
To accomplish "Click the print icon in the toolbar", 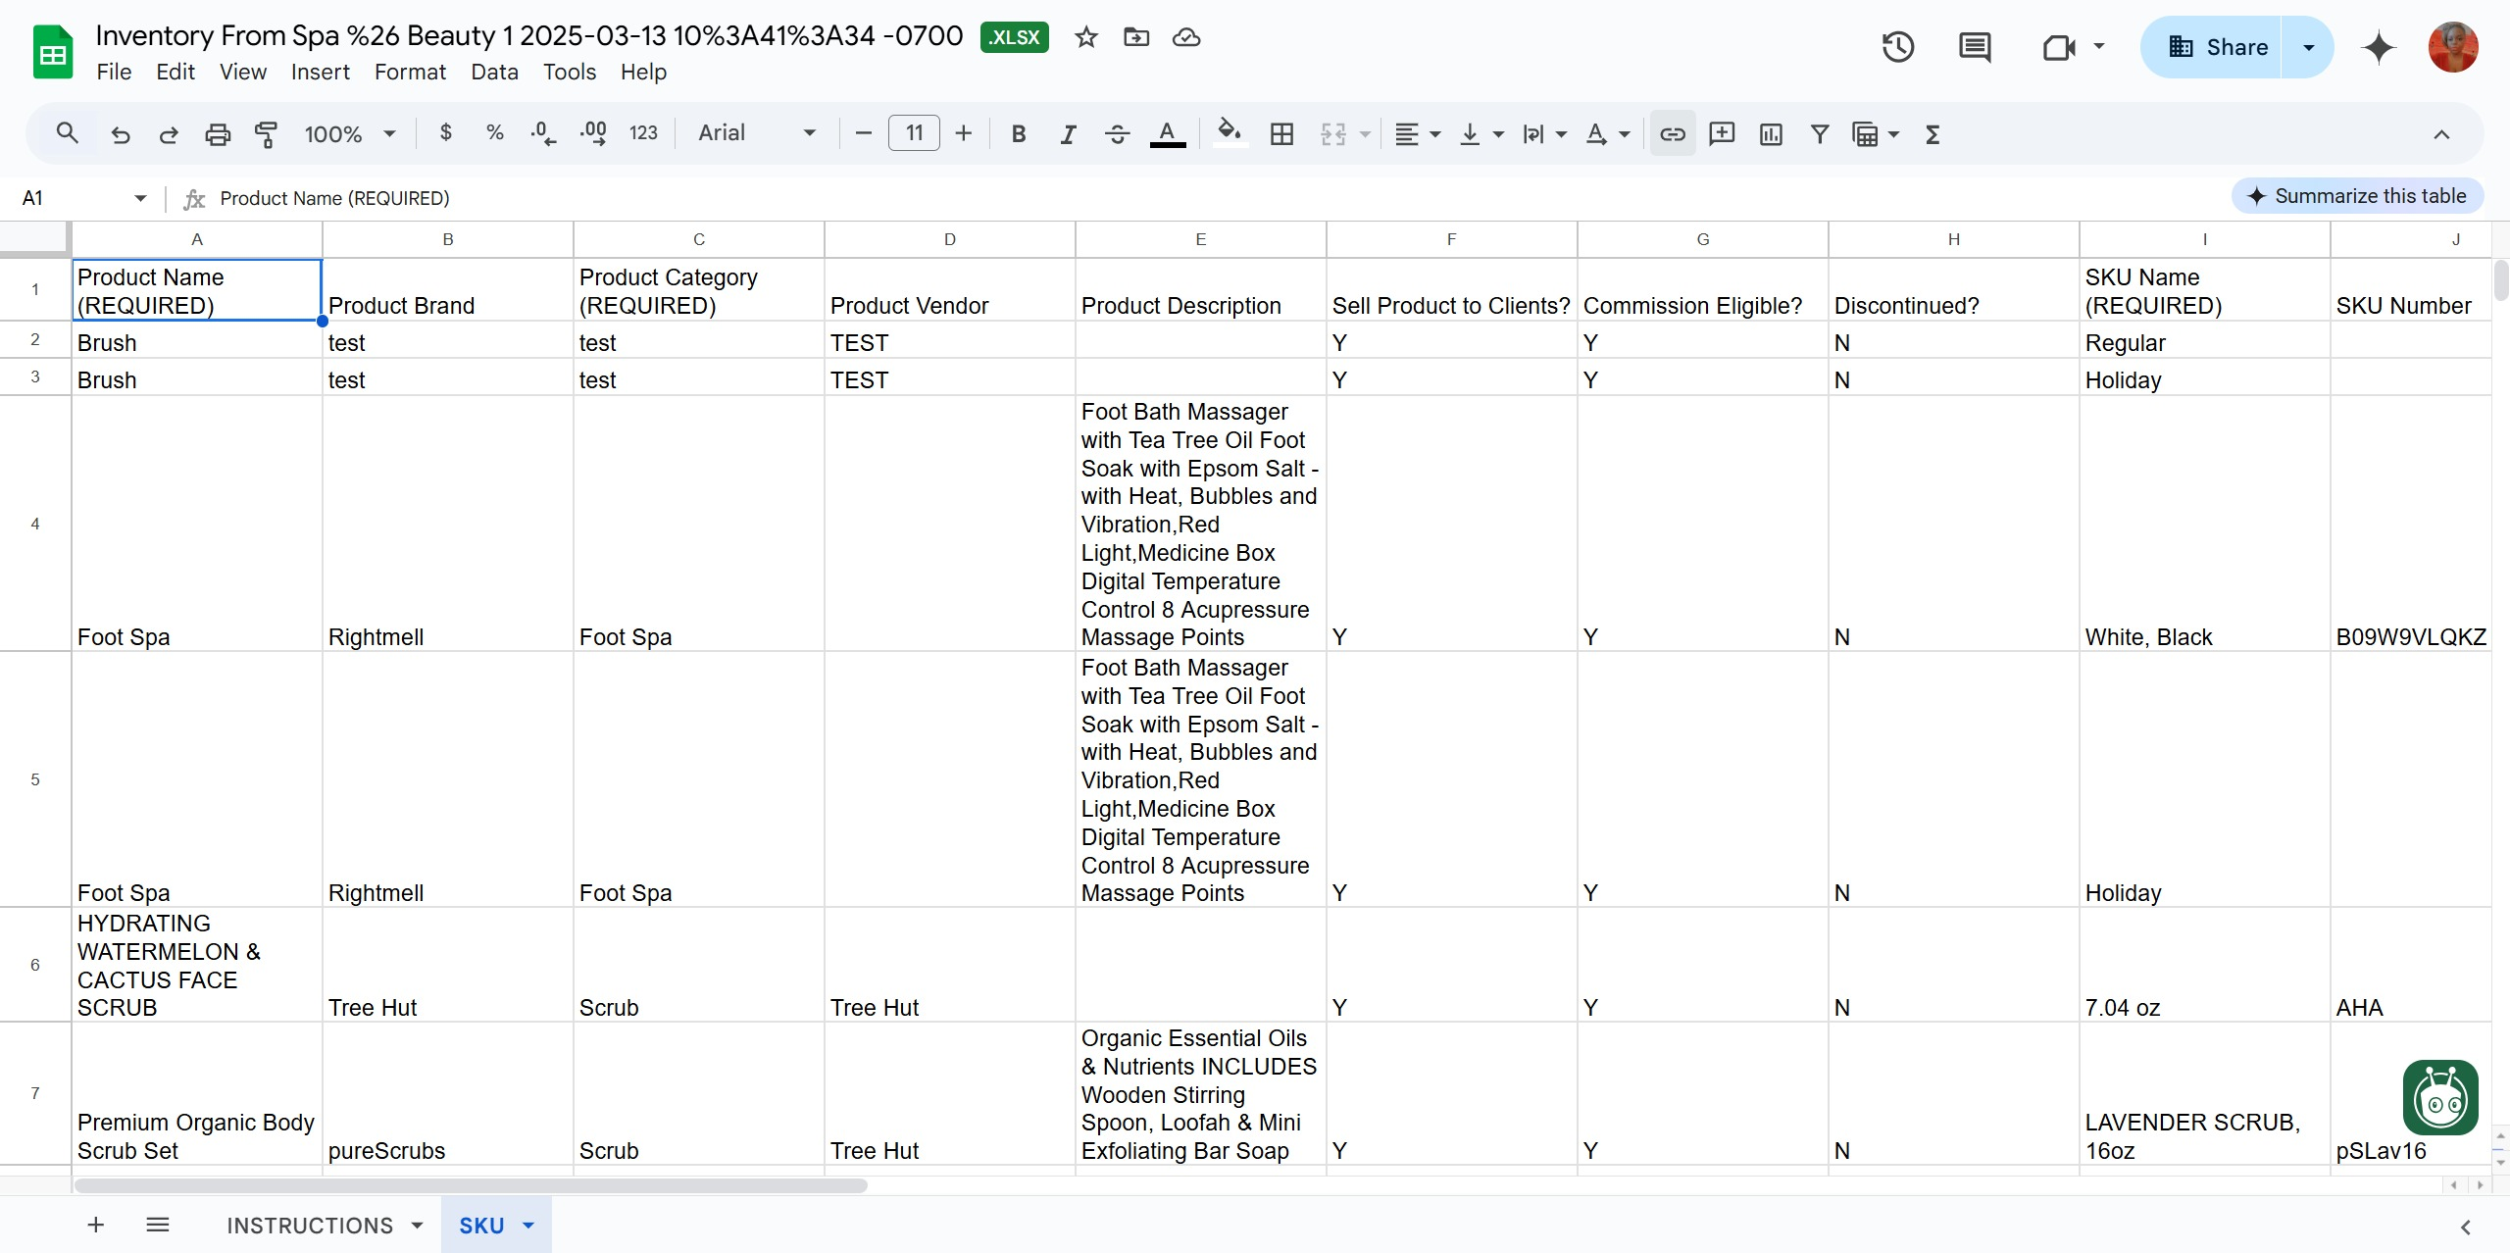I will (x=218, y=133).
